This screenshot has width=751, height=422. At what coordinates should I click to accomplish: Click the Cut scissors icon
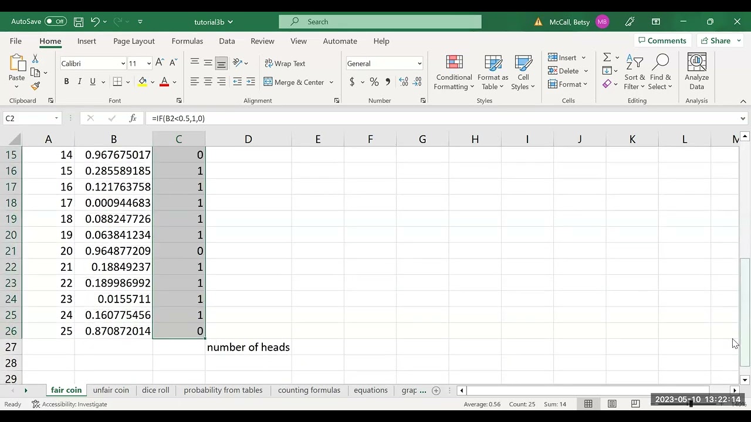pos(35,59)
